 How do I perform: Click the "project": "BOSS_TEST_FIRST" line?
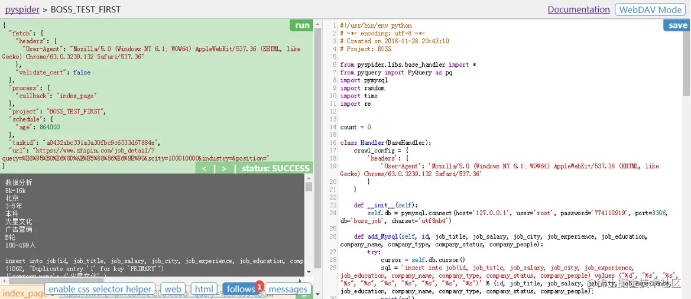tap(57, 111)
